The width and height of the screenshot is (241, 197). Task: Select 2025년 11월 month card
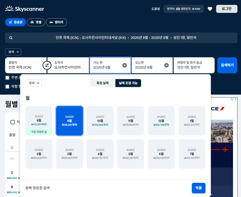[131, 121]
